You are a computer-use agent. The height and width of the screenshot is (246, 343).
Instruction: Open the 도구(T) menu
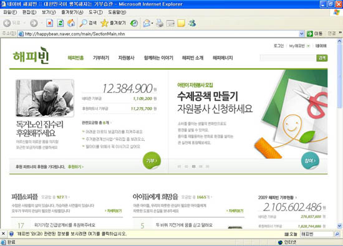pos(95,12)
